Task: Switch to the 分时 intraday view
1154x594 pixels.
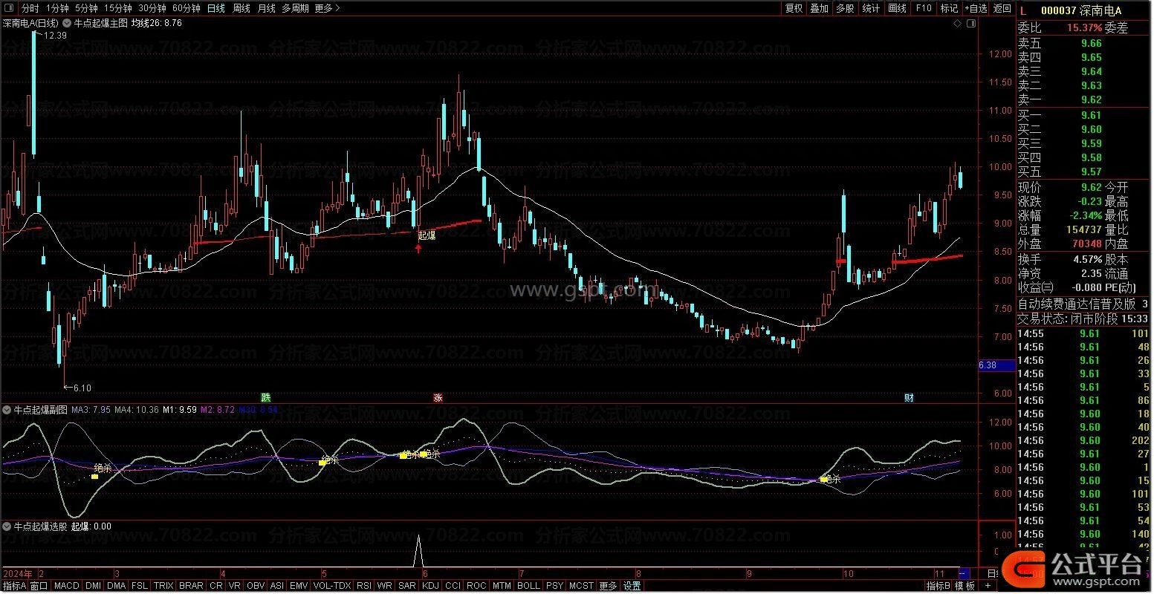Action: point(30,9)
